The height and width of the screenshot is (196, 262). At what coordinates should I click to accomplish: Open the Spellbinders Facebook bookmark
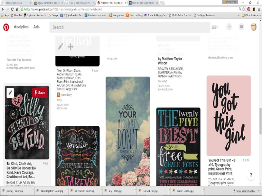pyautogui.click(x=71, y=15)
